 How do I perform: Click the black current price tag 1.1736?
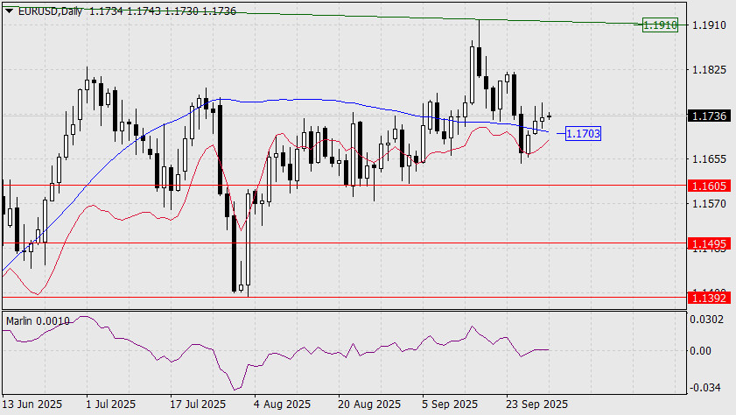pos(707,116)
